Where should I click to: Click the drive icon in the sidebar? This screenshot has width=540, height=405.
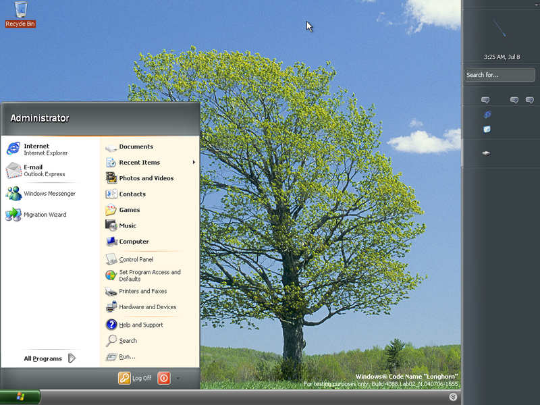486,153
